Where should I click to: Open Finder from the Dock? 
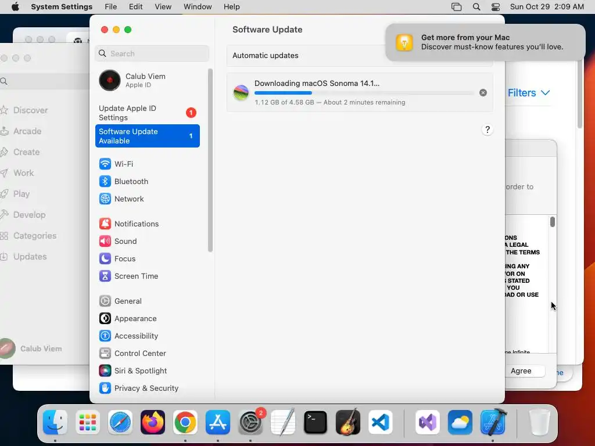[x=55, y=422]
